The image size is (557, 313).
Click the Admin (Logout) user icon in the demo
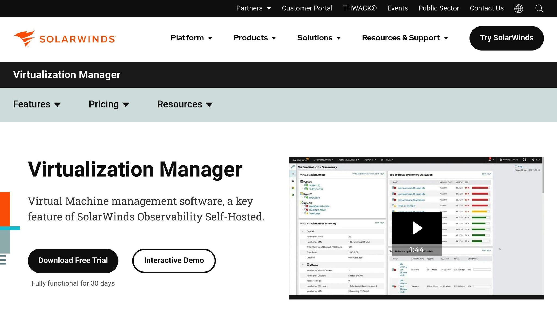click(501, 160)
